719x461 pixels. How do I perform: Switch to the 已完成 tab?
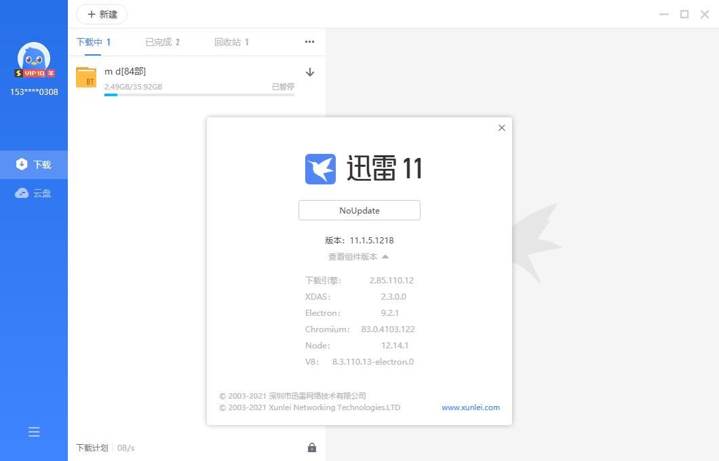[162, 42]
